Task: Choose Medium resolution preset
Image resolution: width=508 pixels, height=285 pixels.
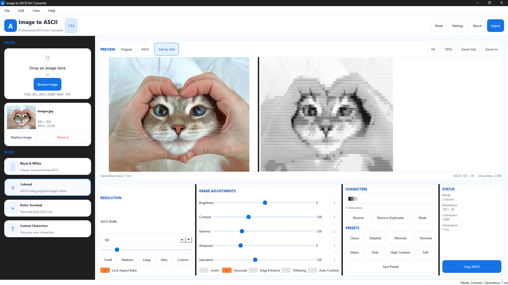Action: 127,260
